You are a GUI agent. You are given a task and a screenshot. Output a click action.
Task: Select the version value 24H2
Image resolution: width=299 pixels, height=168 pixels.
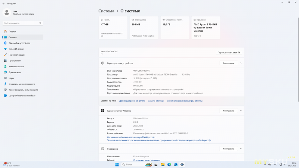pos(136,122)
